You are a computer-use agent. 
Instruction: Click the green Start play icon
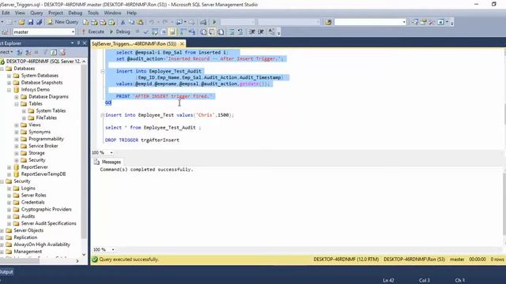(x=214, y=22)
